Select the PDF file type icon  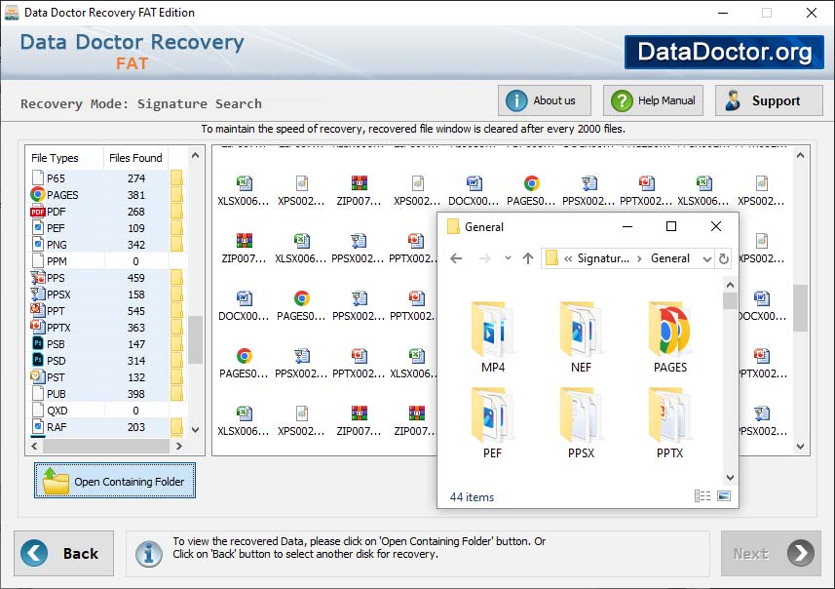tap(37, 212)
